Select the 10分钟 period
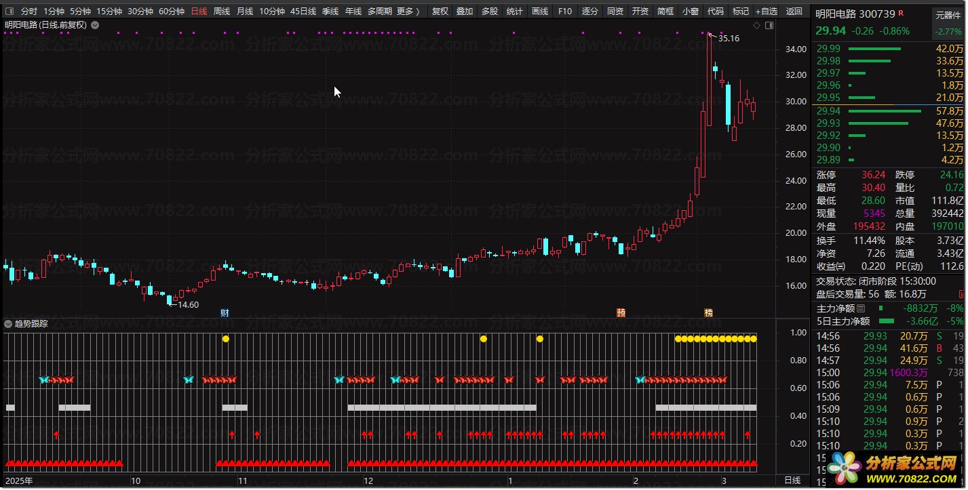 point(272,12)
